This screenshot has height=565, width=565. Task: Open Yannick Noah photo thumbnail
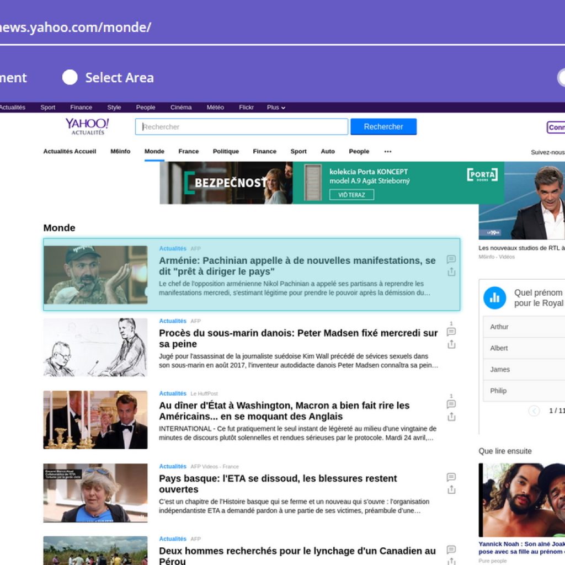[522, 500]
